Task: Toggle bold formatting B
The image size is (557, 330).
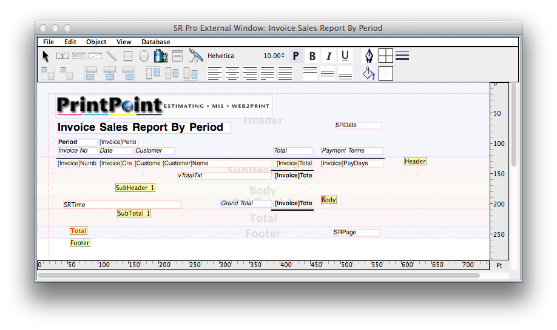Action: tap(312, 56)
